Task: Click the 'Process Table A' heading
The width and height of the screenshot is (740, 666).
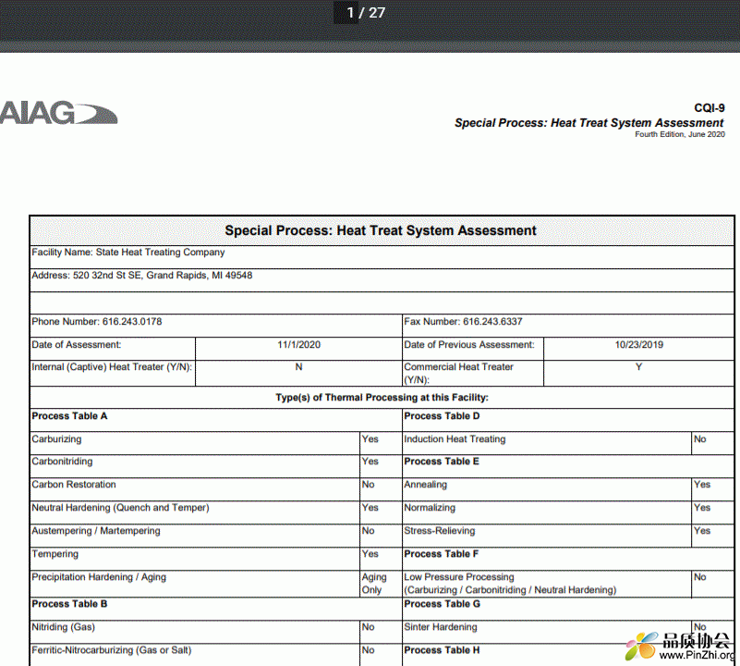Action: (69, 416)
